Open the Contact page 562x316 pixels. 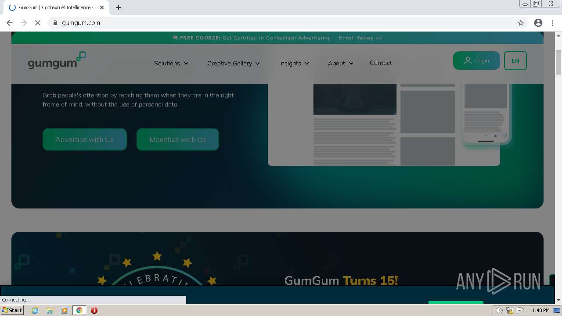click(x=381, y=63)
